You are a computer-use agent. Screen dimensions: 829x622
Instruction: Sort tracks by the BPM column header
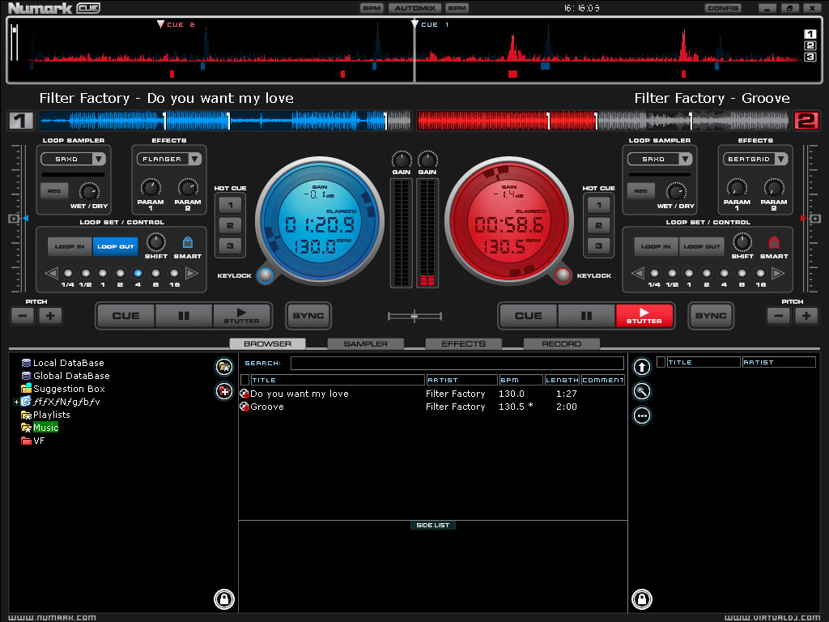pyautogui.click(x=521, y=380)
